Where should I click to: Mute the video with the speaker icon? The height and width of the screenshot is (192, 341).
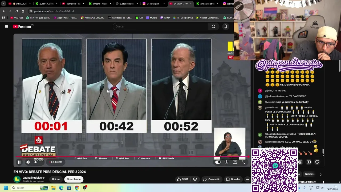click(x=28, y=162)
